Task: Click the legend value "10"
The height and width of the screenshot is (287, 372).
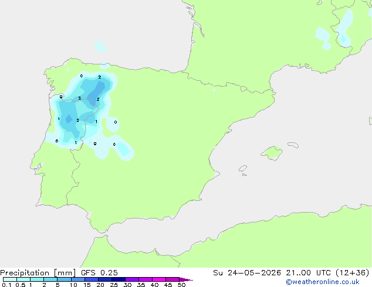Action: (73, 285)
